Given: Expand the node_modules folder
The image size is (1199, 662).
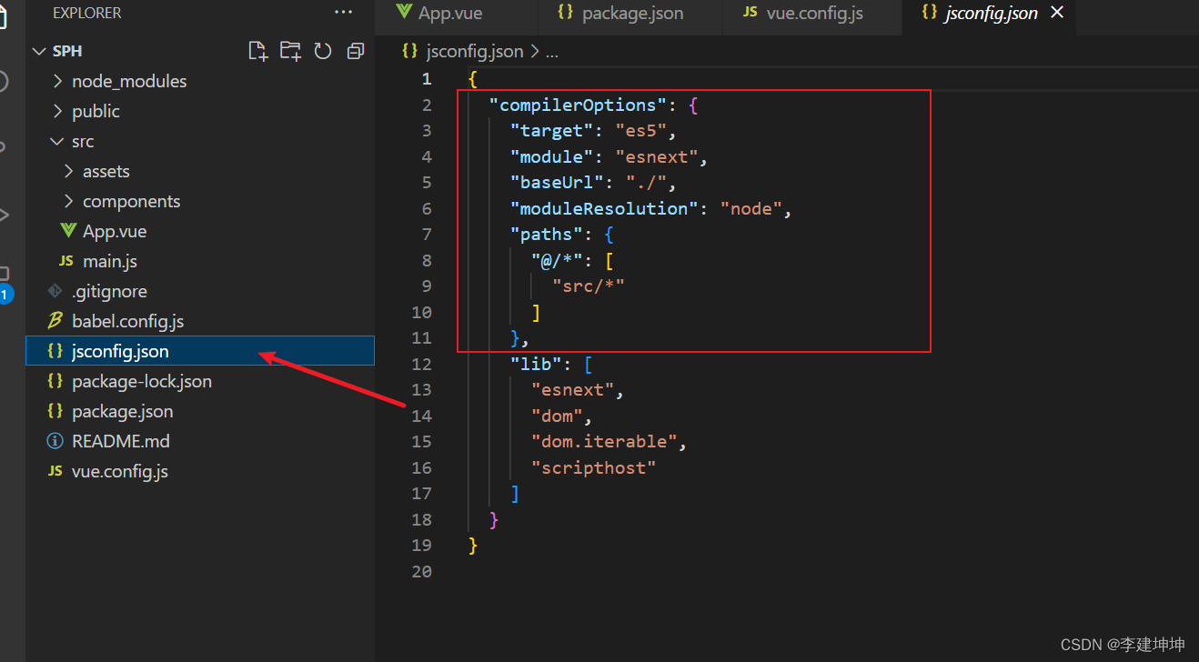Looking at the screenshot, I should tap(128, 81).
